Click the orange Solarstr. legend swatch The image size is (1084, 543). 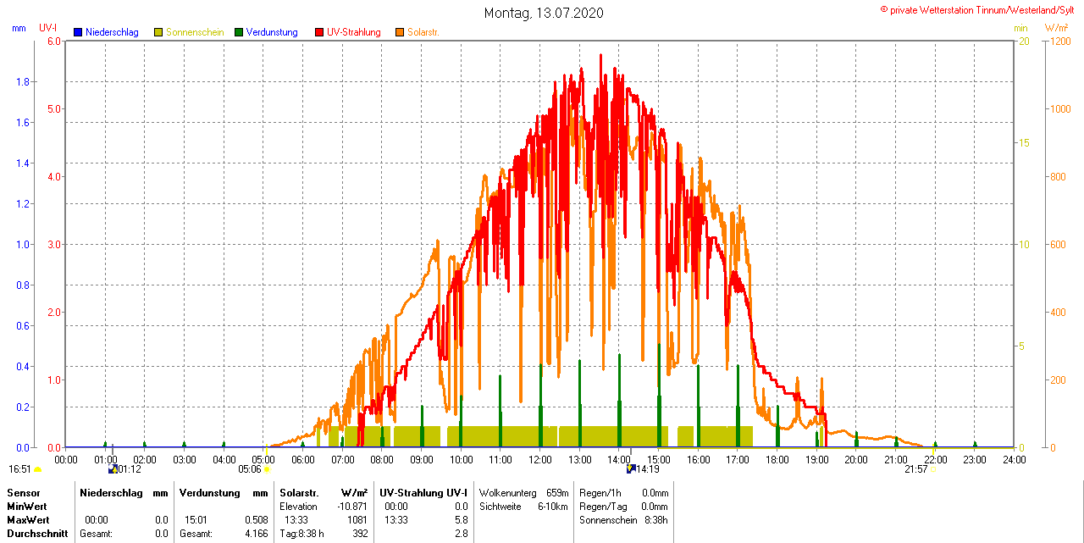tap(400, 32)
